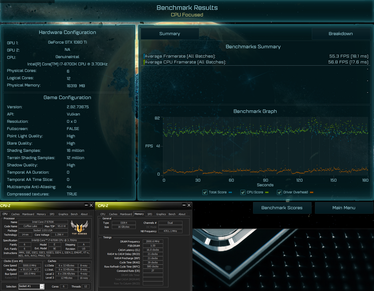Click the Command Rate value '2T'

click(x=153, y=271)
